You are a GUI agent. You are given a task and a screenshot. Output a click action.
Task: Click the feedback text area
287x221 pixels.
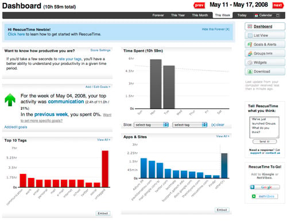point(264,127)
